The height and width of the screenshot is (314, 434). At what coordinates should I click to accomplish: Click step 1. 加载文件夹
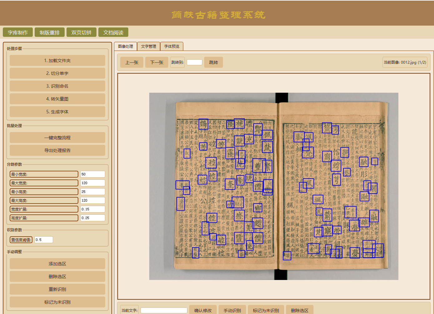57,61
